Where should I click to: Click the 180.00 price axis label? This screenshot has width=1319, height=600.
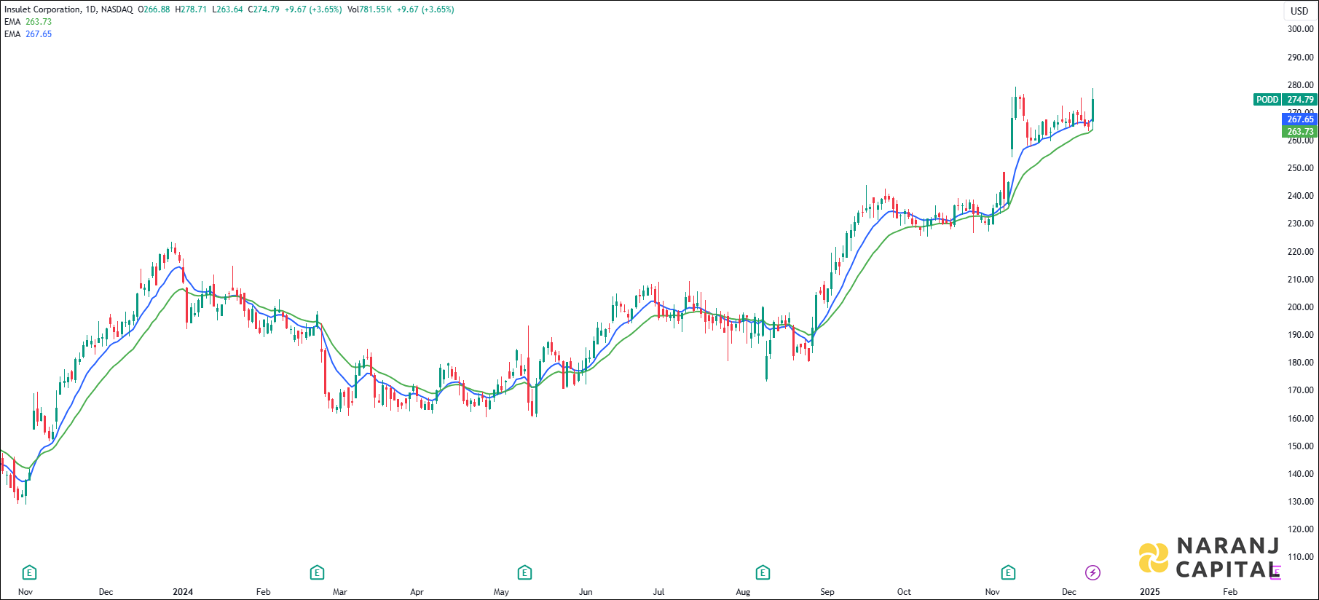coord(1300,363)
